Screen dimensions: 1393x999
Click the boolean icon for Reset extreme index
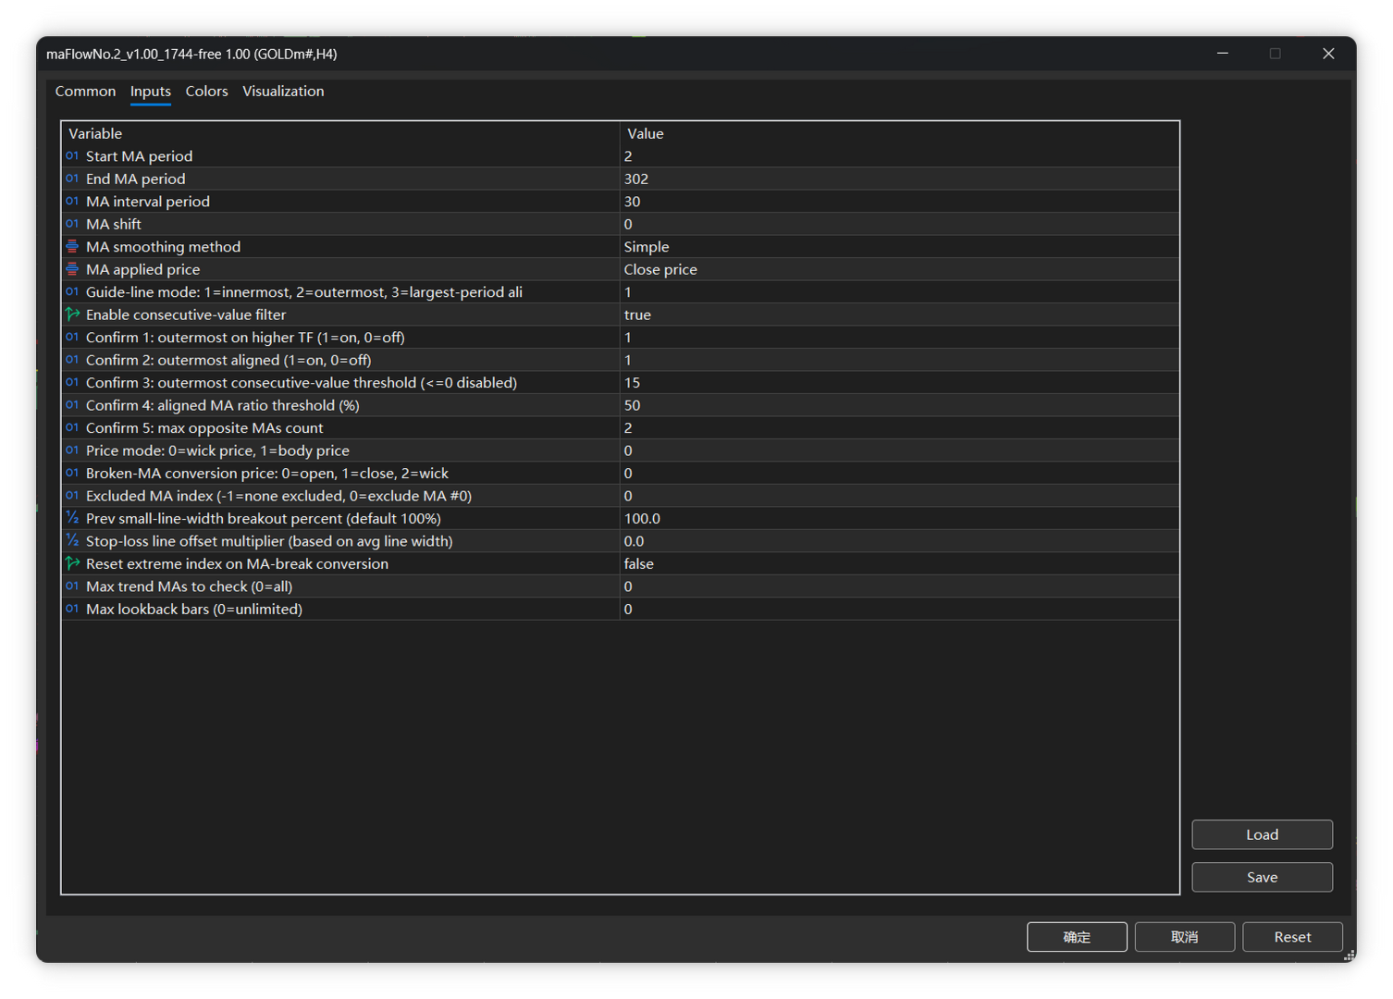tap(72, 563)
